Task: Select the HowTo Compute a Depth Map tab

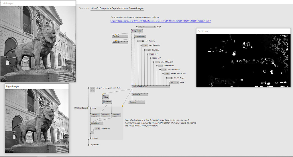Action: tap(117, 8)
